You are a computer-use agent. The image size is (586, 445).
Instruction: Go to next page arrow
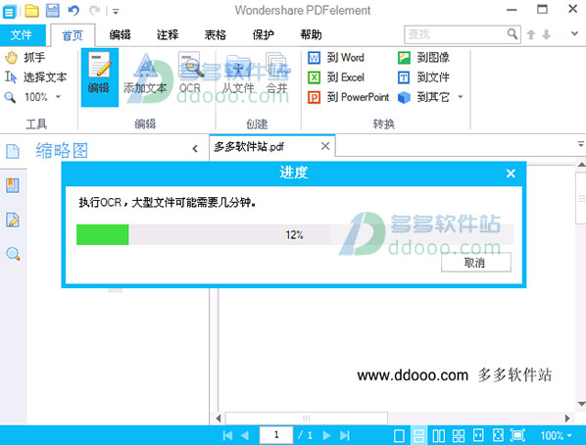point(326,435)
